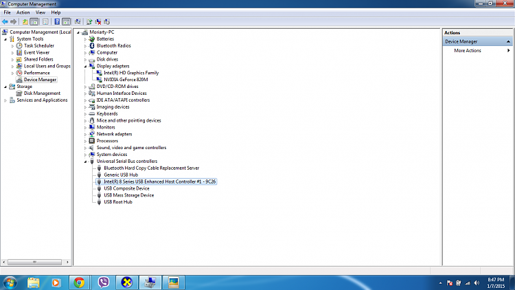515x290 pixels.
Task: Expand the Network adapters category
Action: [85, 134]
